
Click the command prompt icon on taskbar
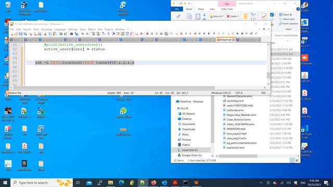[x=186, y=182]
